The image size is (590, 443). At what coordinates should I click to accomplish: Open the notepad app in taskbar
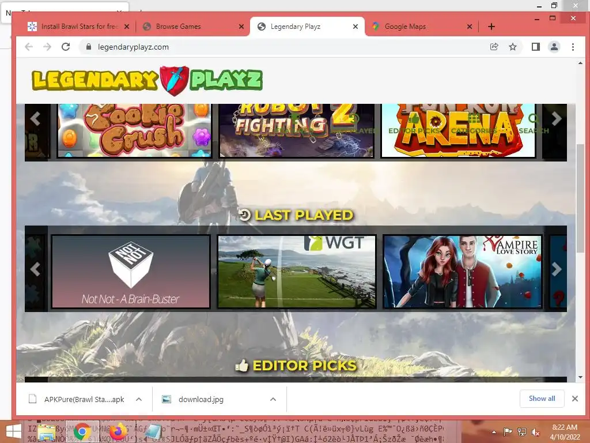click(x=153, y=431)
